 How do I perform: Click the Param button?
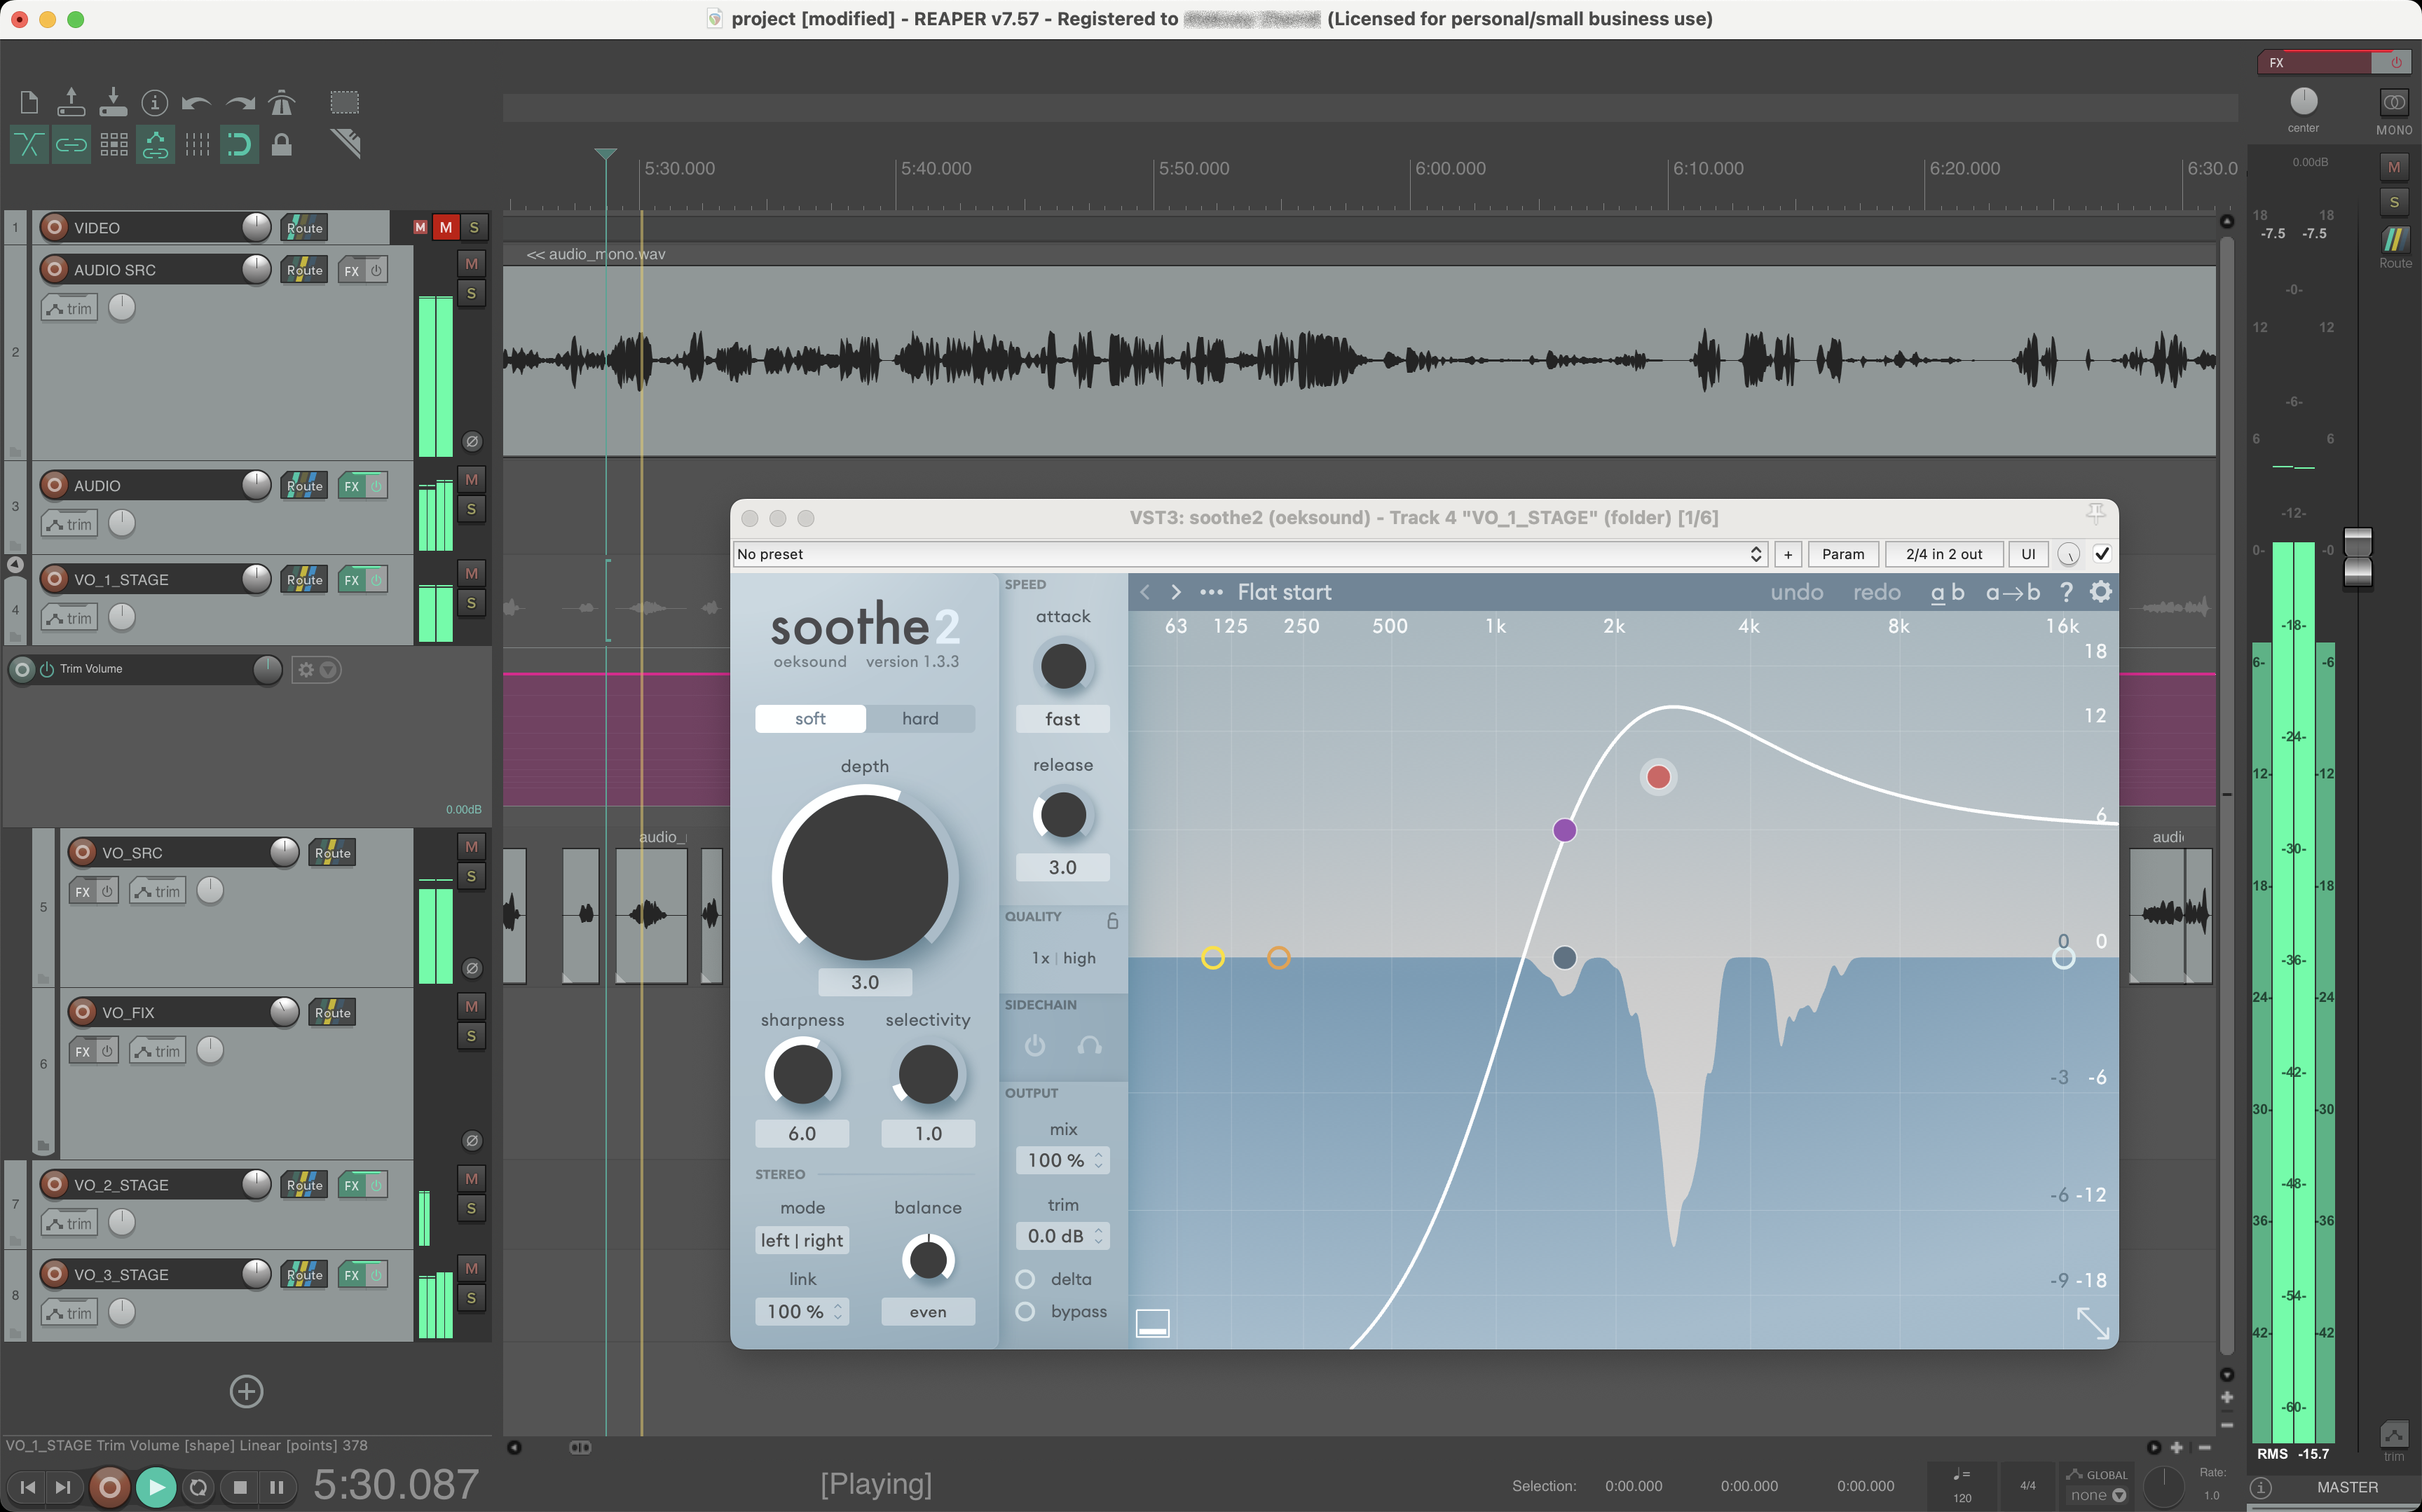click(1842, 554)
